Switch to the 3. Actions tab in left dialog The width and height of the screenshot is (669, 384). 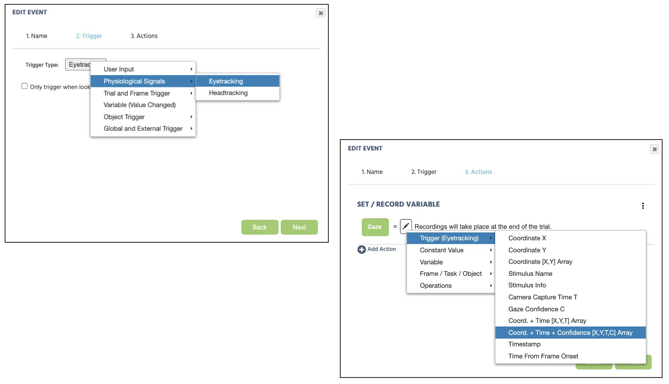pos(144,36)
